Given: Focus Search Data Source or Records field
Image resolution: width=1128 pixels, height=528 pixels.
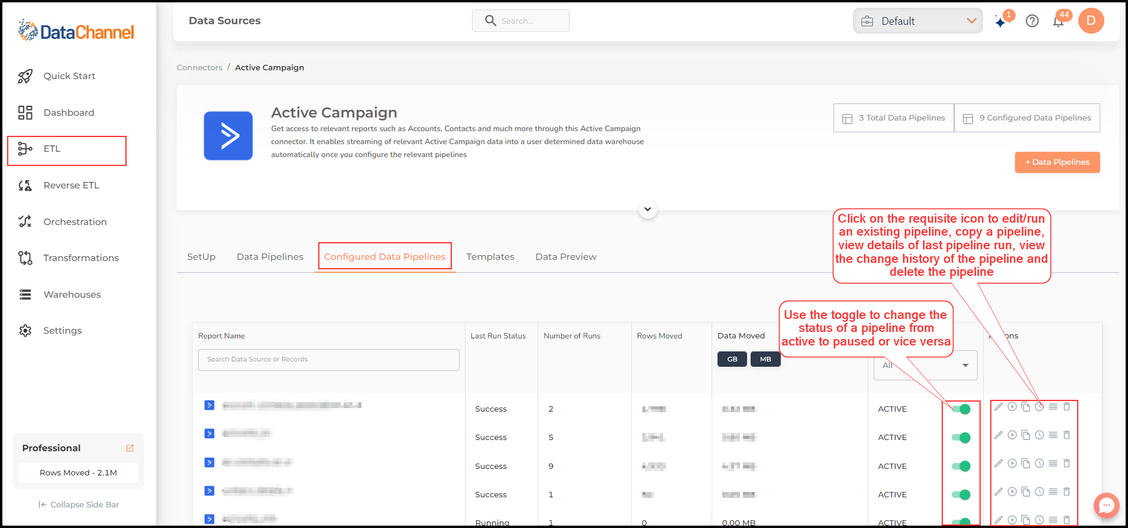Looking at the screenshot, I should click(328, 360).
